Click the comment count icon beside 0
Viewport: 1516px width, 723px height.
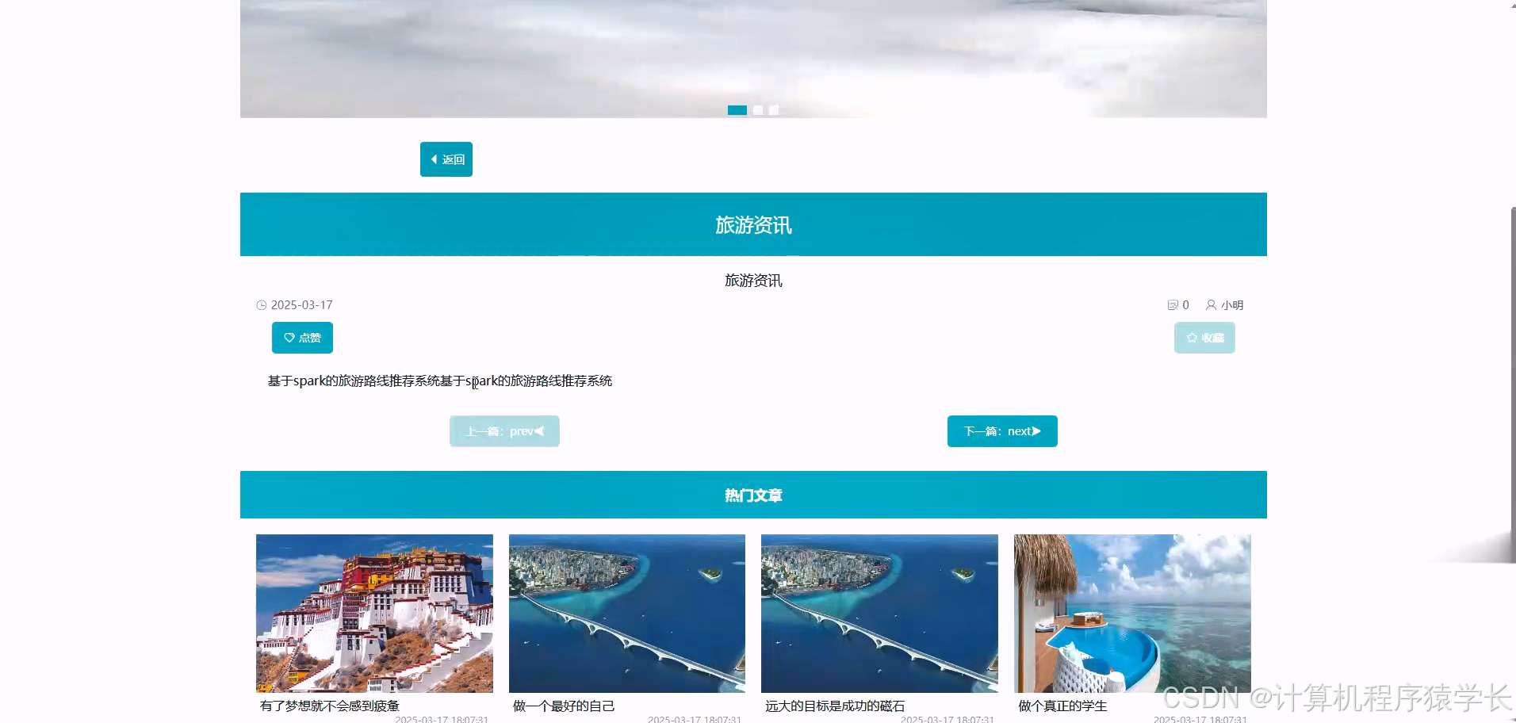coord(1173,305)
